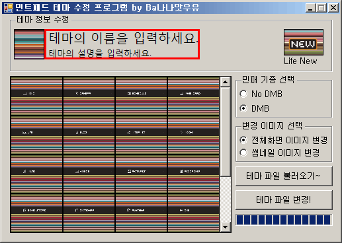Click the image list scroll-up arrow
Screen dimensions: 342x243
[x=225, y=82]
